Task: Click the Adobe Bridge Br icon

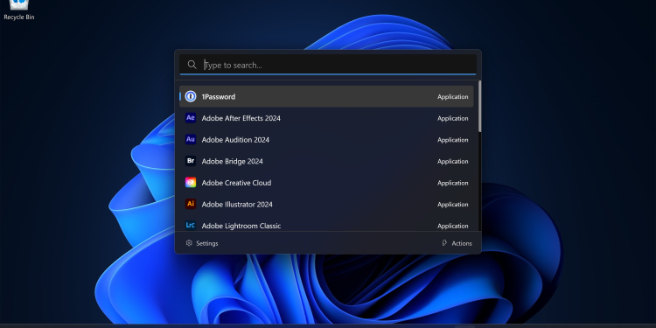Action: [x=191, y=161]
